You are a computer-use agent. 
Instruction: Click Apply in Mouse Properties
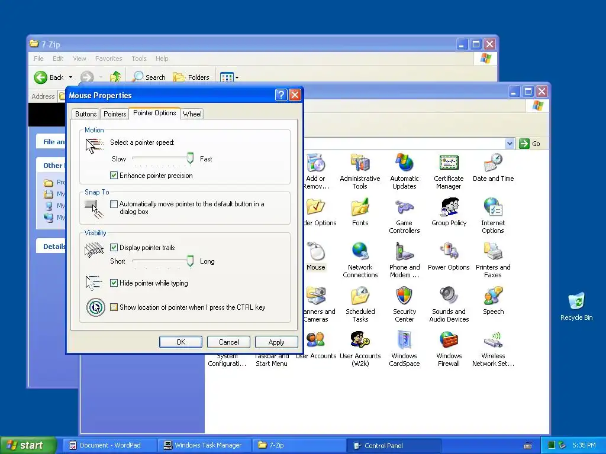(276, 342)
